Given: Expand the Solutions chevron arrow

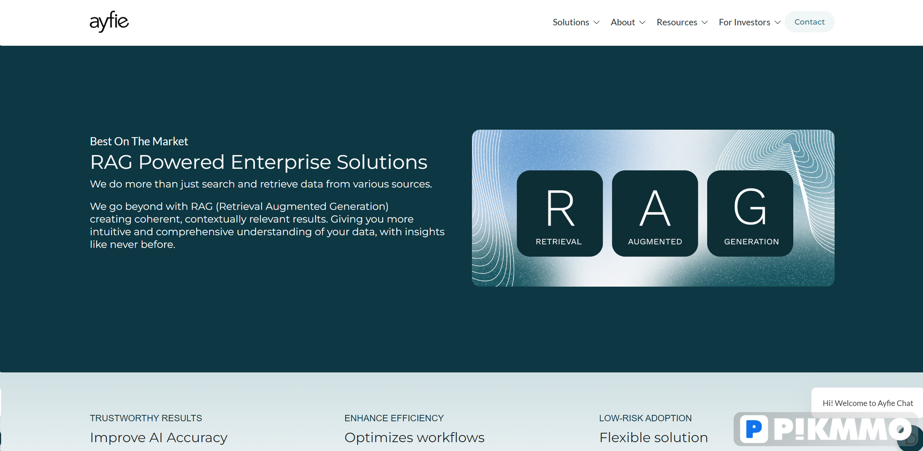Looking at the screenshot, I should click(x=597, y=23).
